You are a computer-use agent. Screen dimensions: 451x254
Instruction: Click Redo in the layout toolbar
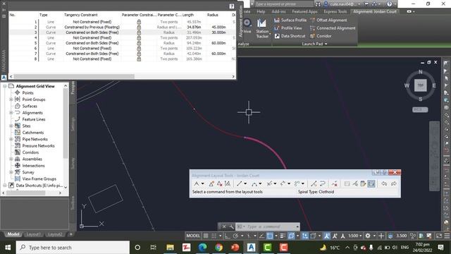pyautogui.click(x=393, y=183)
